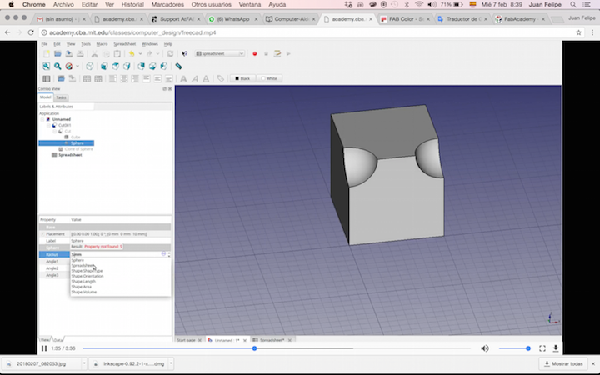Click the red macro record button
Image resolution: width=600 pixels, height=375 pixels.
tap(254, 53)
